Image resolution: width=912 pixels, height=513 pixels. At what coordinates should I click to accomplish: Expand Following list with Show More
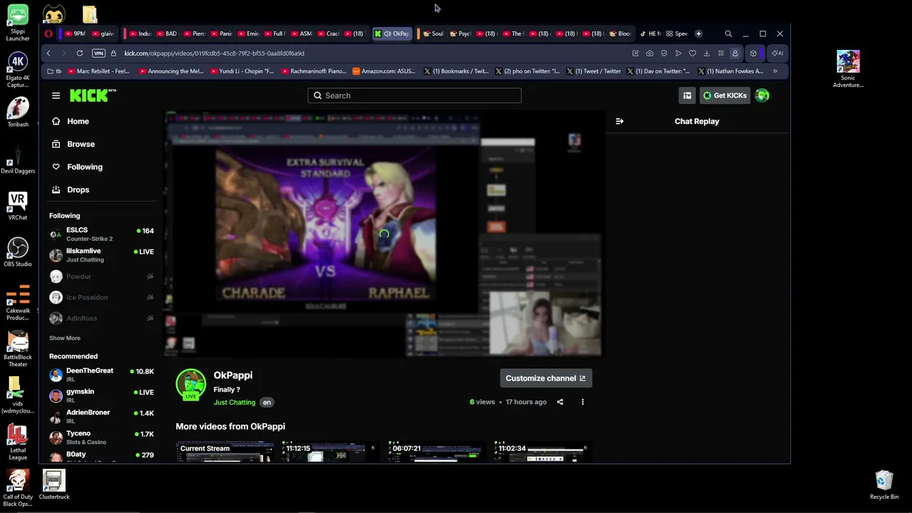(65, 338)
